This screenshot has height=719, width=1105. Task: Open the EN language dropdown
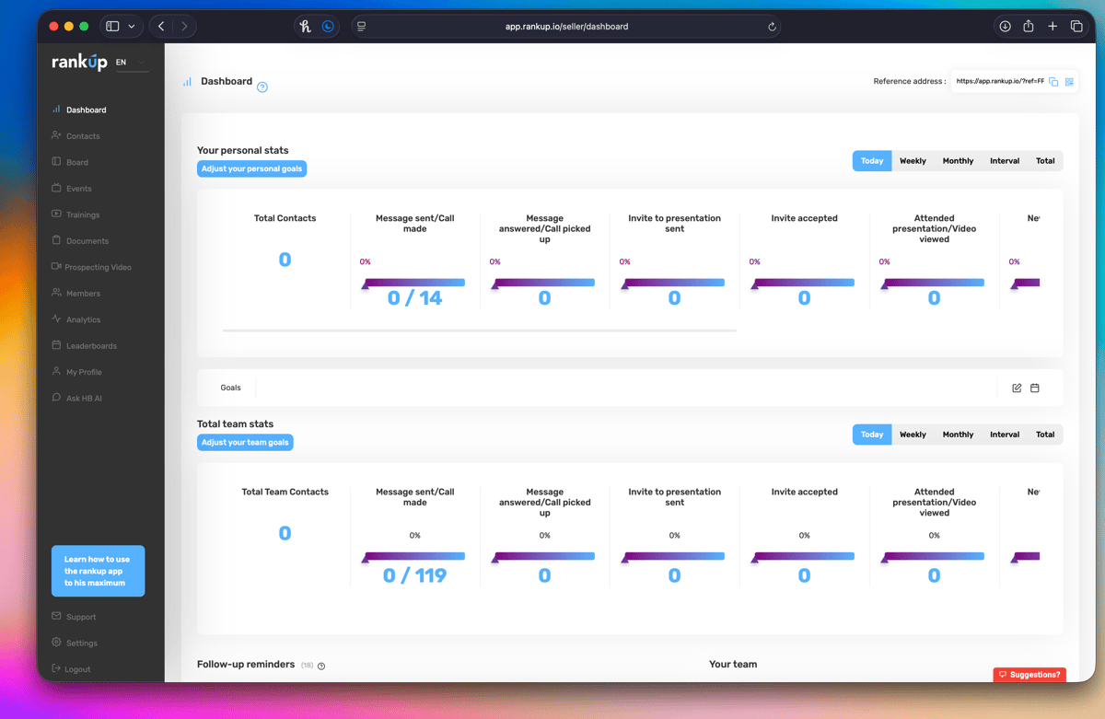pos(132,63)
